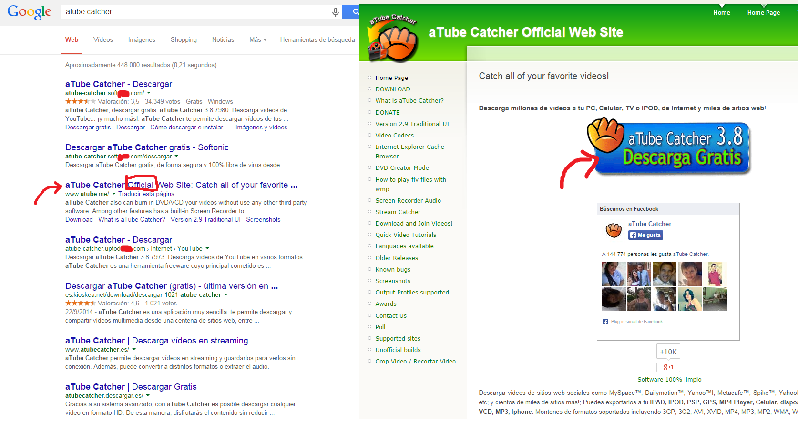Click the Facebook Me gusta button
The image size is (798, 422).
[645, 235]
